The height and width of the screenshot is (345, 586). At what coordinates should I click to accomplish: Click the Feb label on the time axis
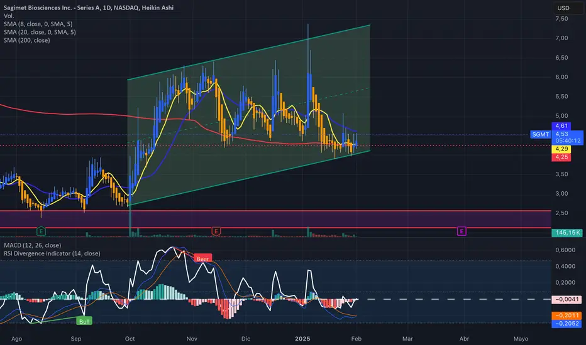(x=356, y=339)
